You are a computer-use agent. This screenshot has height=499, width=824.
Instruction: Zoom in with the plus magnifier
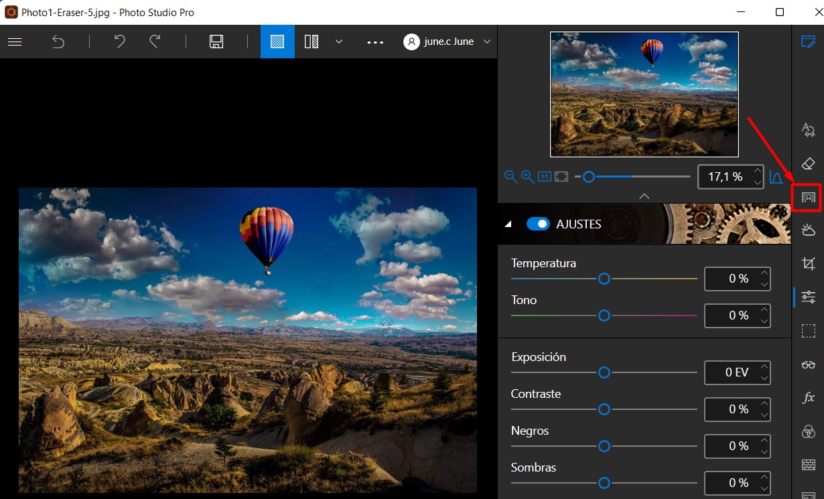(x=527, y=176)
